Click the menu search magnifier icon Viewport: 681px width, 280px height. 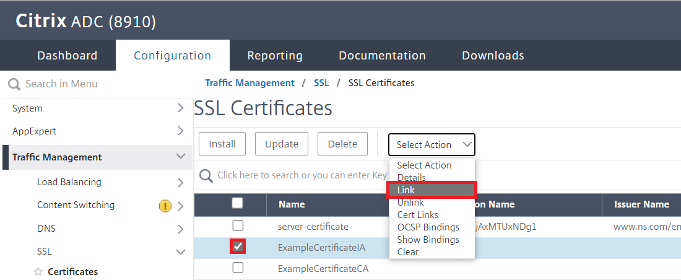[x=14, y=84]
